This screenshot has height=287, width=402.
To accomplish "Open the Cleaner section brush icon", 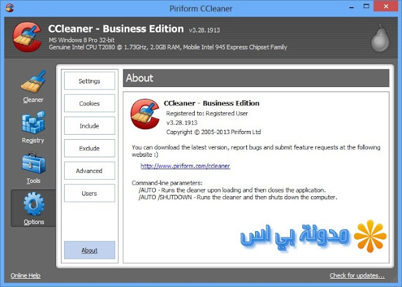I will pos(33,81).
